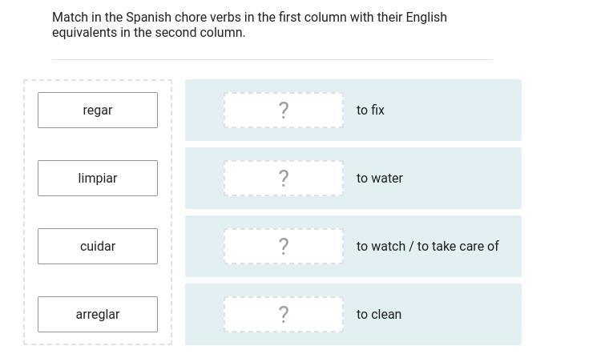
Task: Click the "to fix" label
Action: tap(370, 110)
